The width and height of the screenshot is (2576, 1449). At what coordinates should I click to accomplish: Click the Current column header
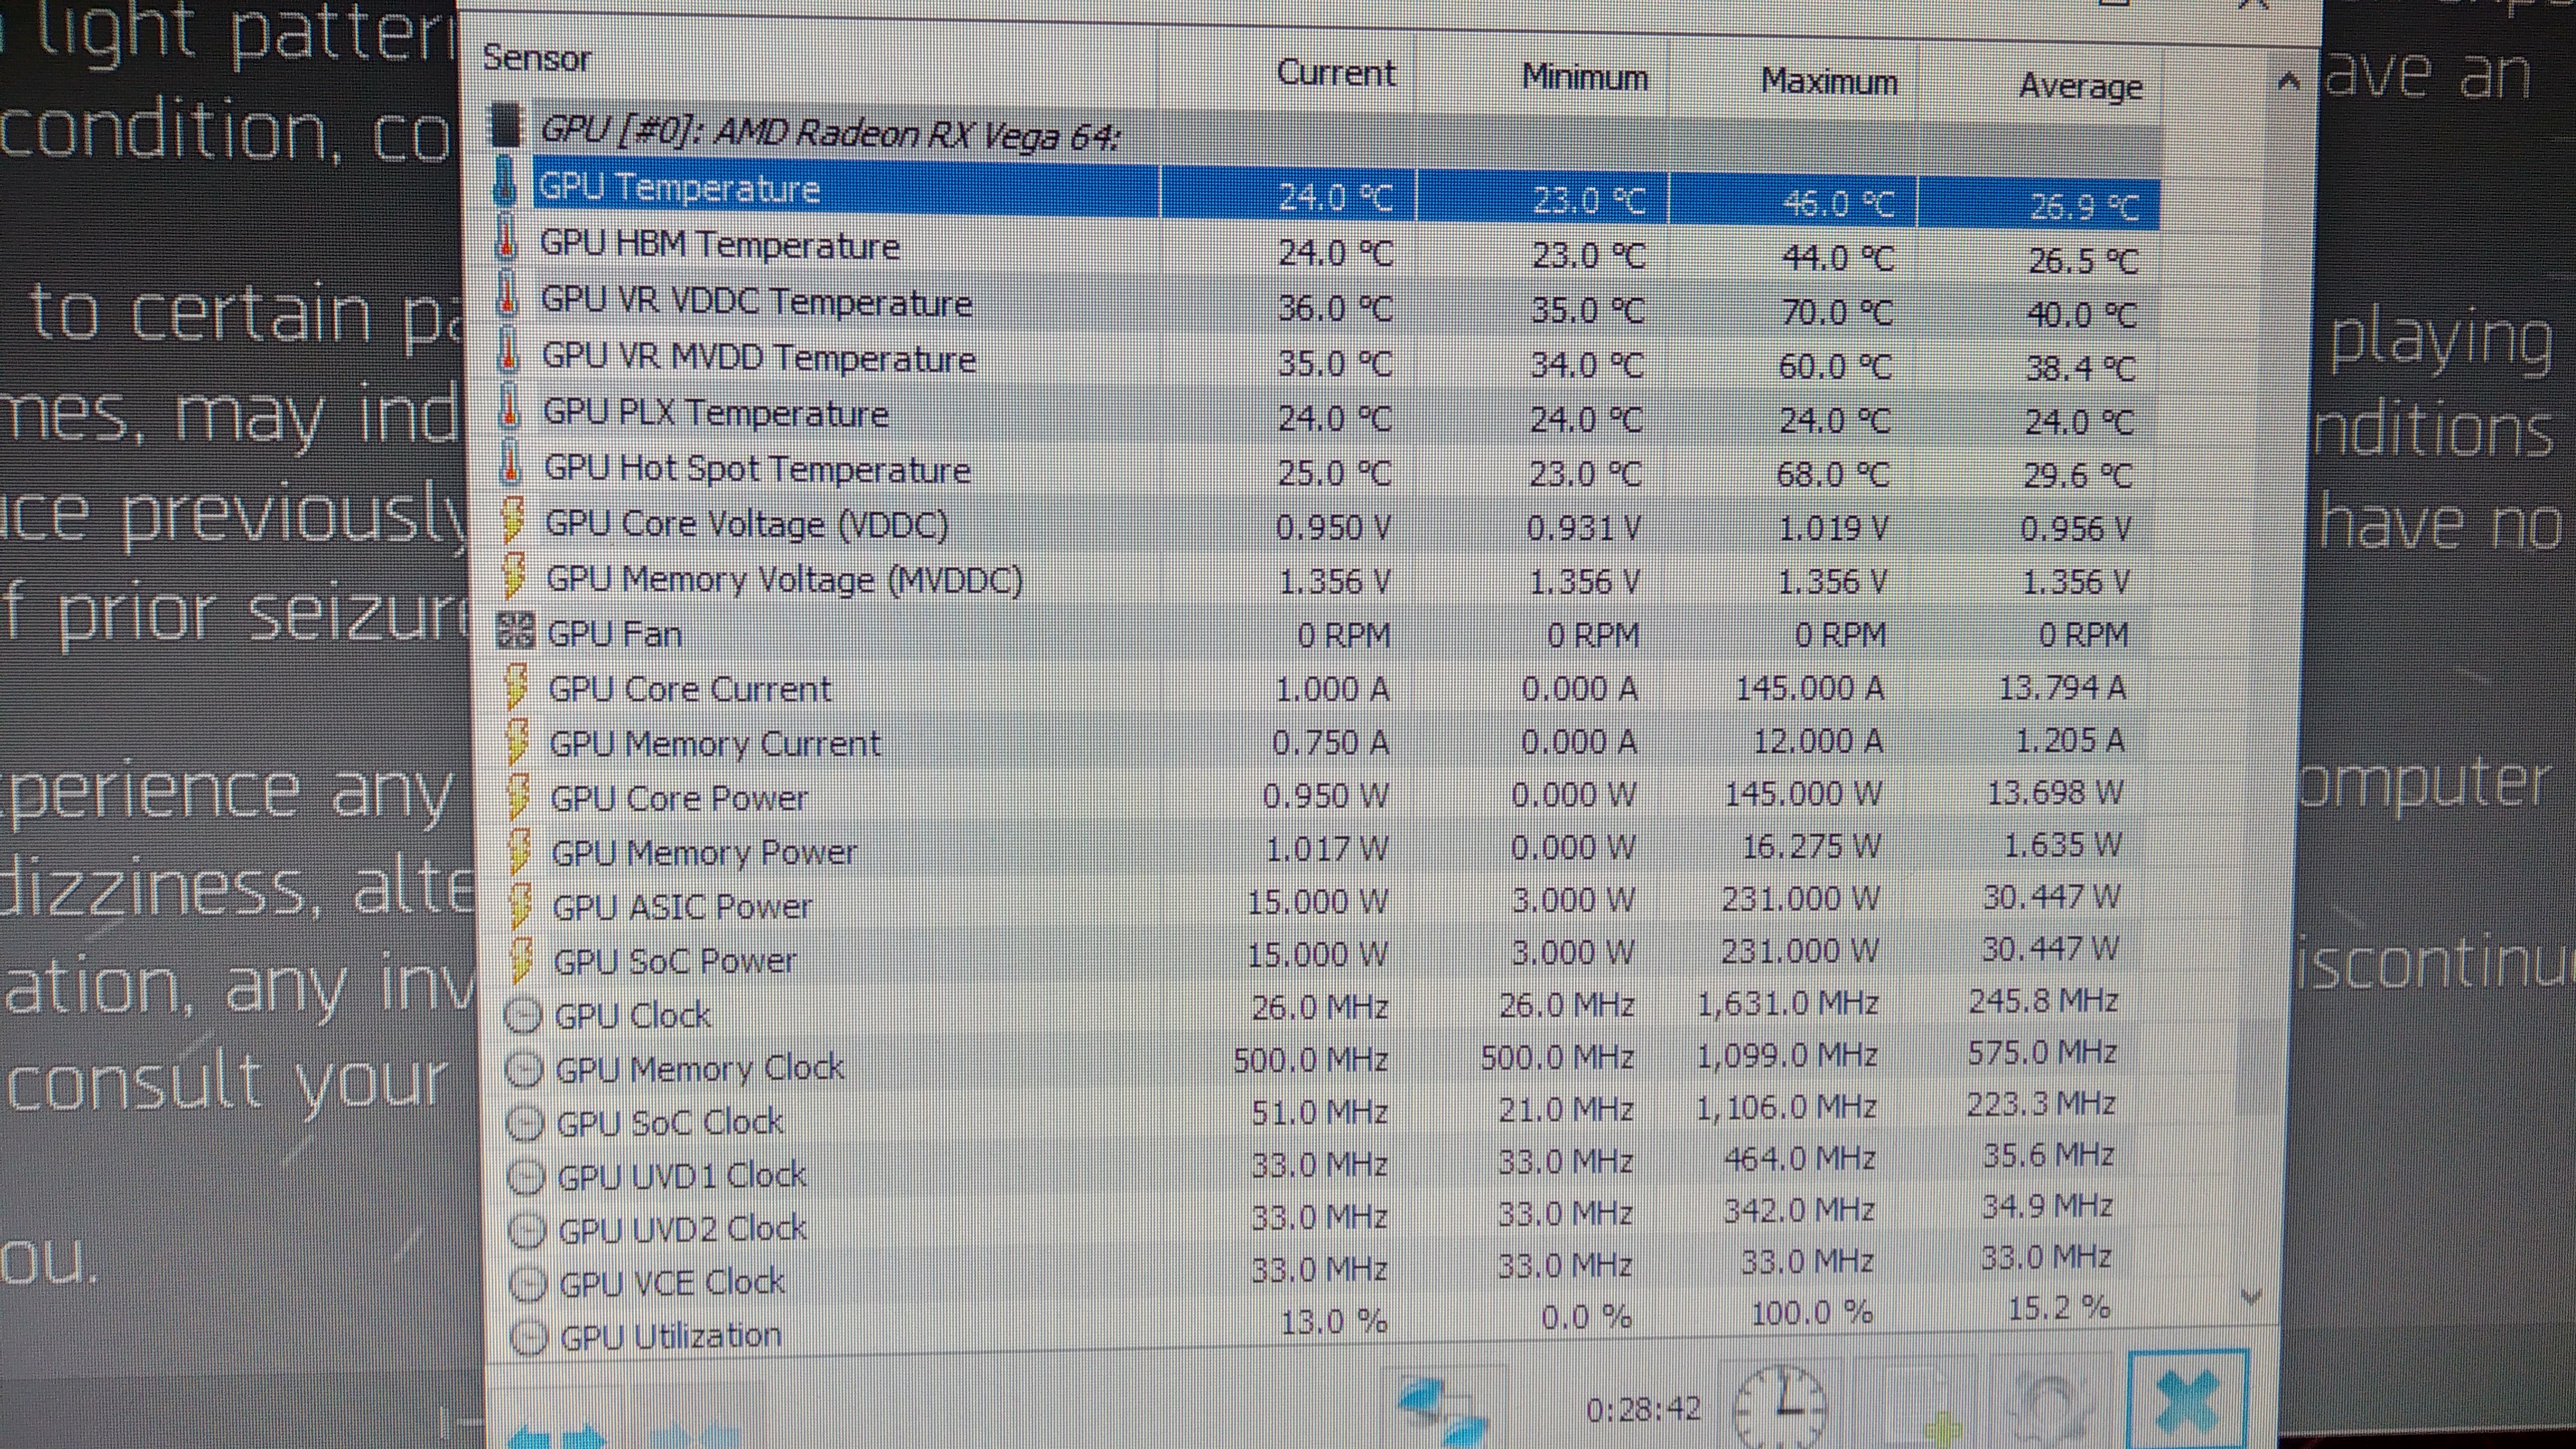point(1336,72)
